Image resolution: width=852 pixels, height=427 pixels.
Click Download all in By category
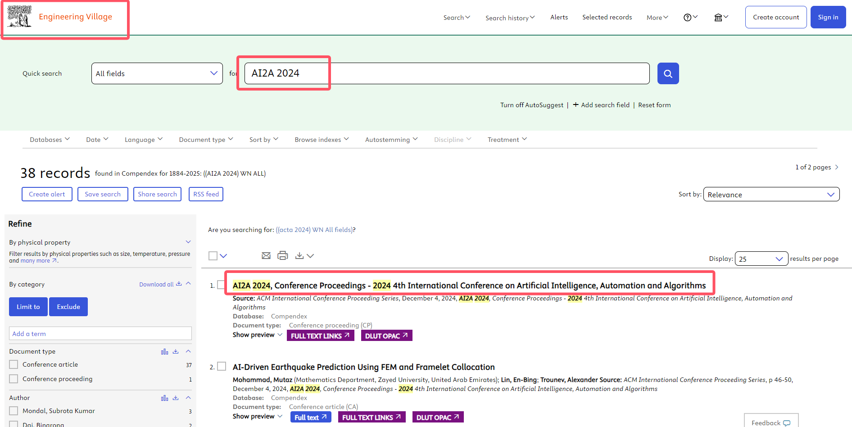click(x=160, y=284)
